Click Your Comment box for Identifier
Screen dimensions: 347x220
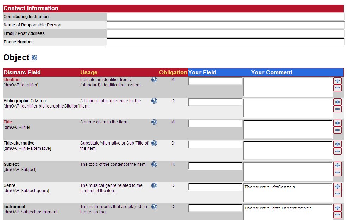tap(288, 87)
